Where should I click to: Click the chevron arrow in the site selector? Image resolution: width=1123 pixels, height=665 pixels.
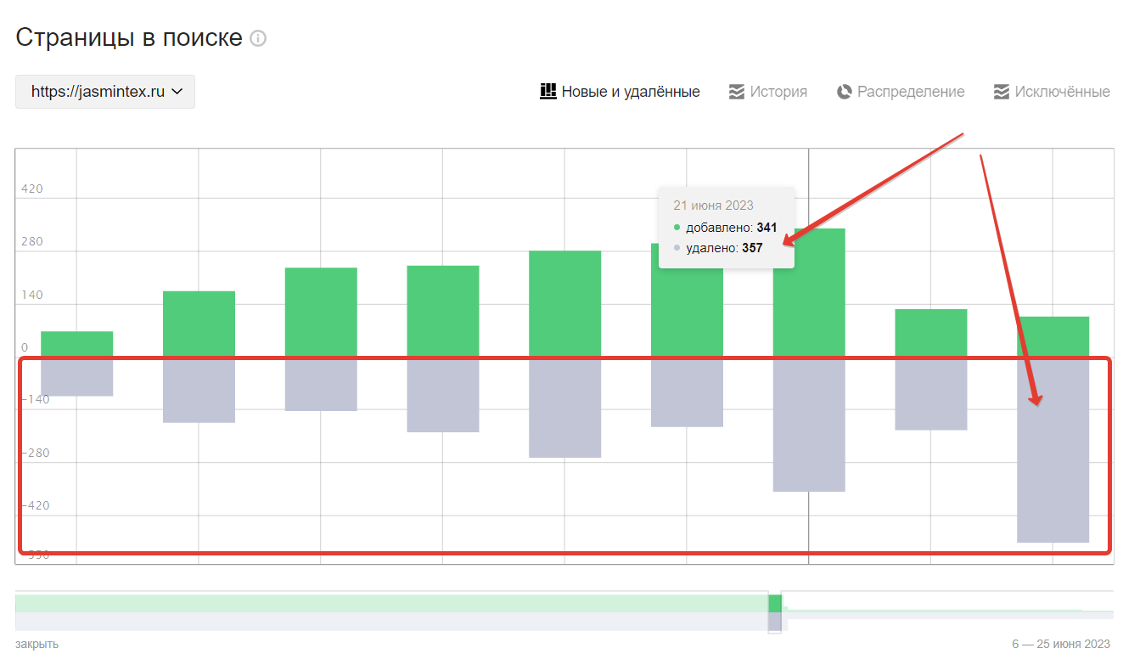177,92
